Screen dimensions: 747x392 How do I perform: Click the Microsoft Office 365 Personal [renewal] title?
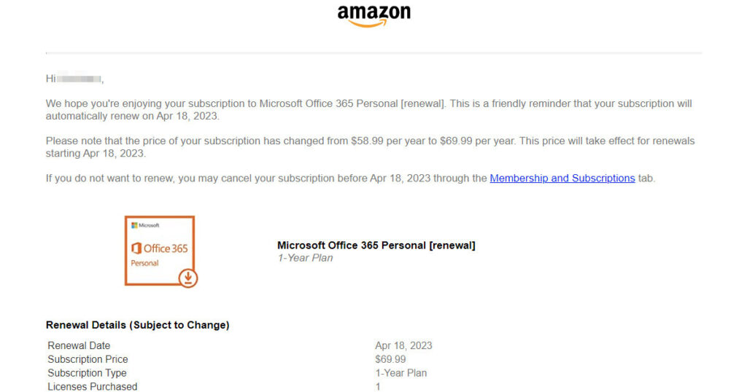[376, 246]
